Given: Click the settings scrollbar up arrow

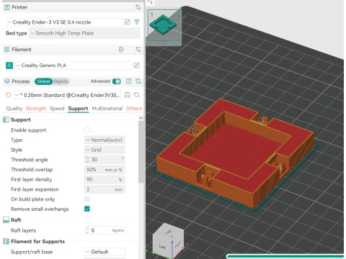Looking at the screenshot, I should coord(141,118).
